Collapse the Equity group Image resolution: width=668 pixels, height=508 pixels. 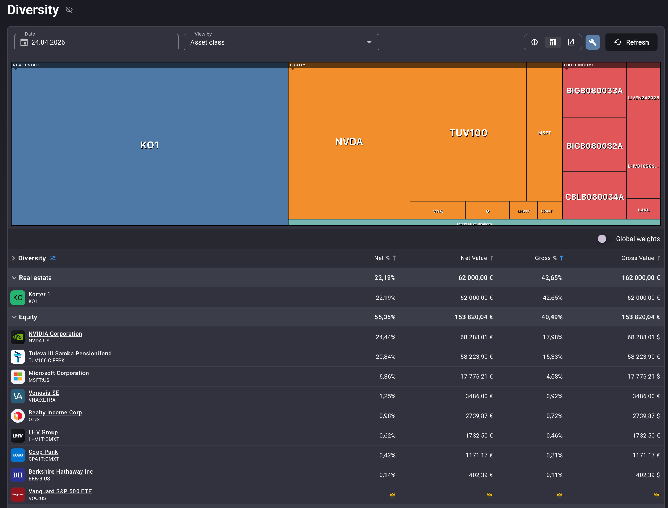[x=14, y=317]
